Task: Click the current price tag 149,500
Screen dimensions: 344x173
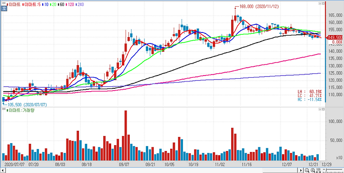Action: (335, 38)
